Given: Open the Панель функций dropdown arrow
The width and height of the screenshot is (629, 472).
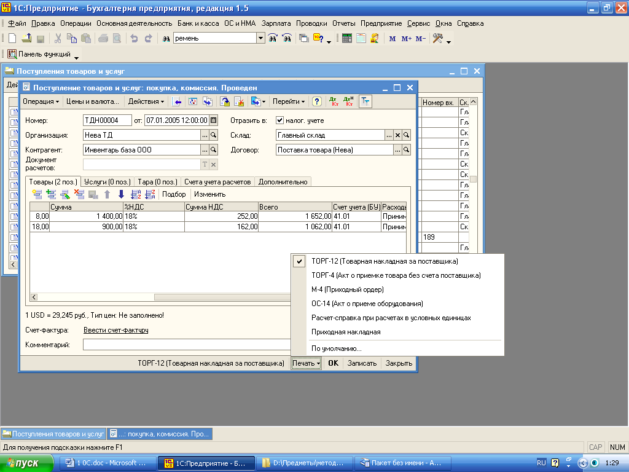Looking at the screenshot, I should pos(76,57).
